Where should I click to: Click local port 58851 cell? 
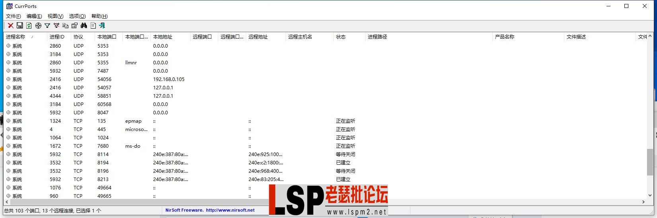[104, 96]
